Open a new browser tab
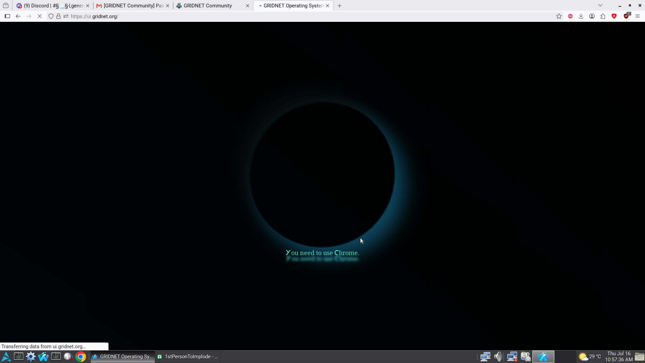Screen dimensions: 645x363 click(x=340, y=6)
